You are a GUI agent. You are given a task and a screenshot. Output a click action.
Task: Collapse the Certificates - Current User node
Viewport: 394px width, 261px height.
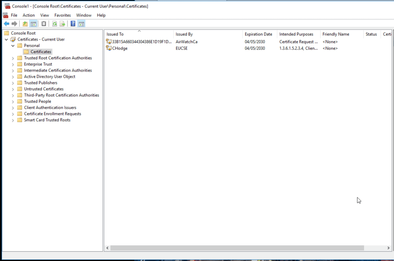pyautogui.click(x=7, y=39)
